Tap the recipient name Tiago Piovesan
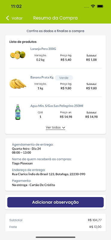Viewport: 111px width, 240px height. (x=22, y=163)
